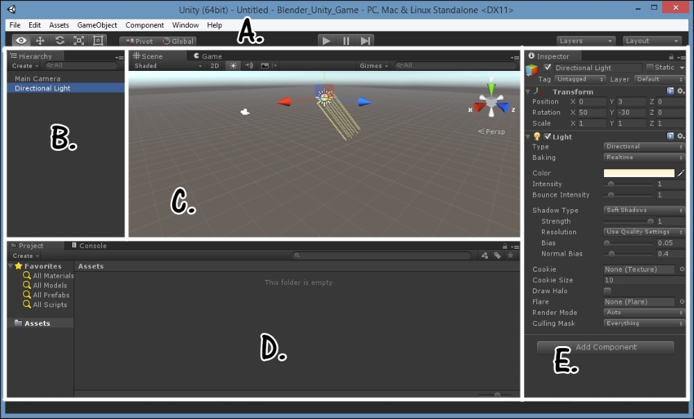Click the Add Component button
This screenshot has width=694, height=419.
click(x=605, y=347)
